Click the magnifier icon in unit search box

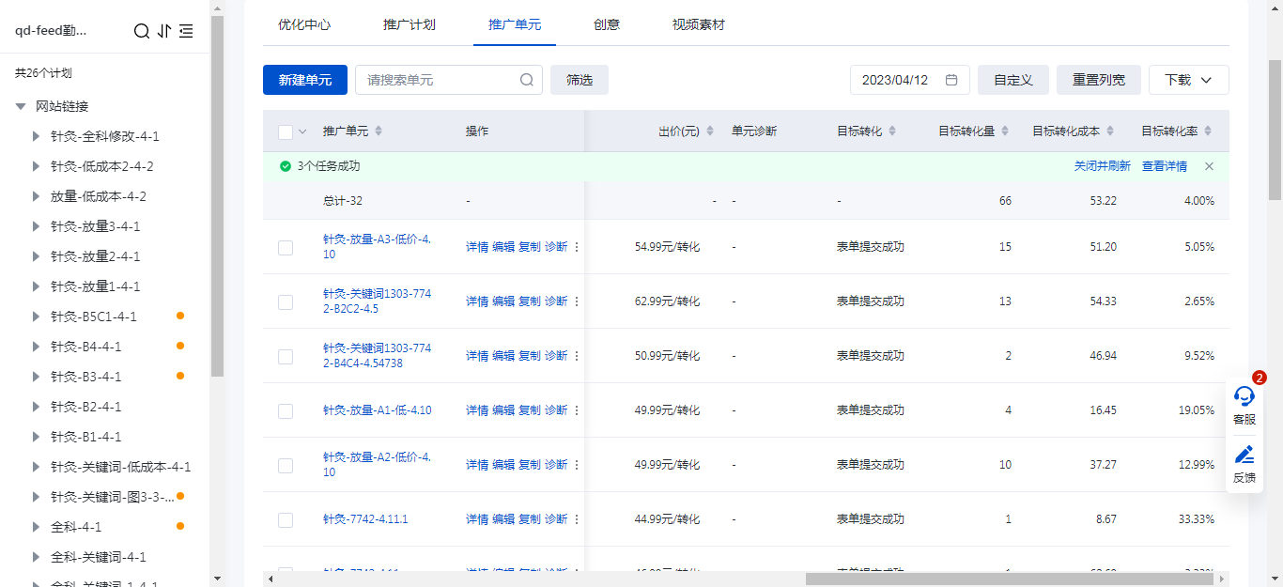point(527,80)
